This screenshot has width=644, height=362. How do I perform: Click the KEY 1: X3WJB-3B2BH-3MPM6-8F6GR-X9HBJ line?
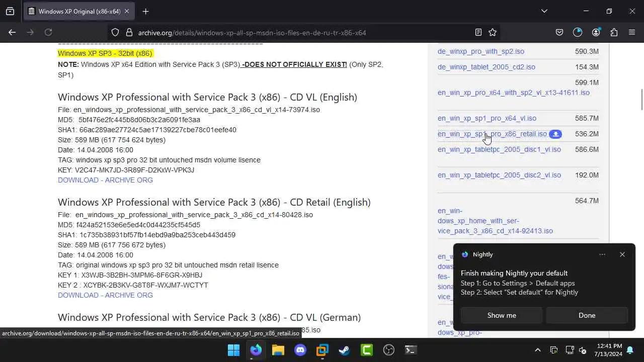pyautogui.click(x=130, y=275)
